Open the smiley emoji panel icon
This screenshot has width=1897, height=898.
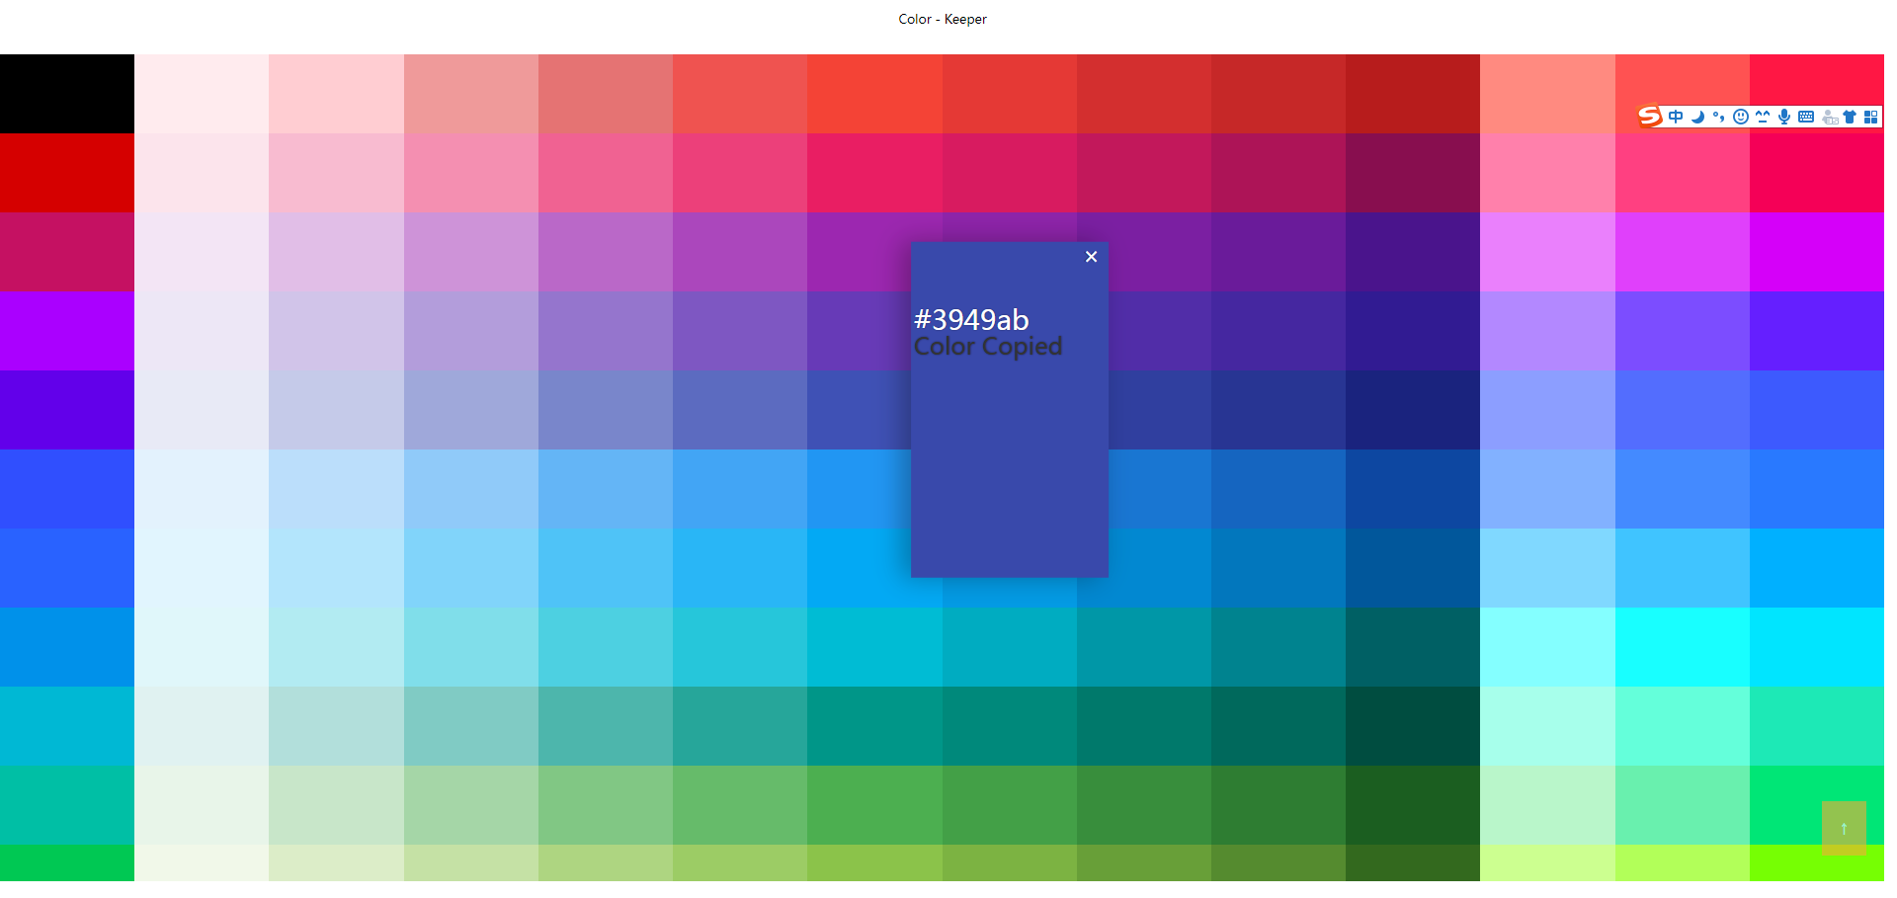point(1741,117)
